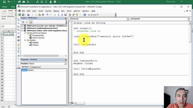Click the Break pause icon
Viewport: 193px width, 108px height.
59,15
